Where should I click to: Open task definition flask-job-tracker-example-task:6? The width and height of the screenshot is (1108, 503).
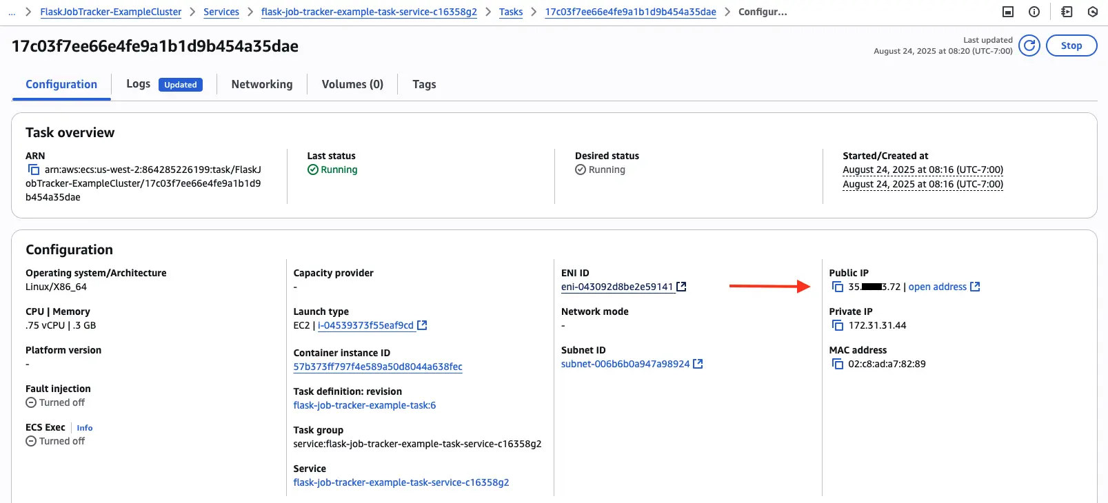365,405
